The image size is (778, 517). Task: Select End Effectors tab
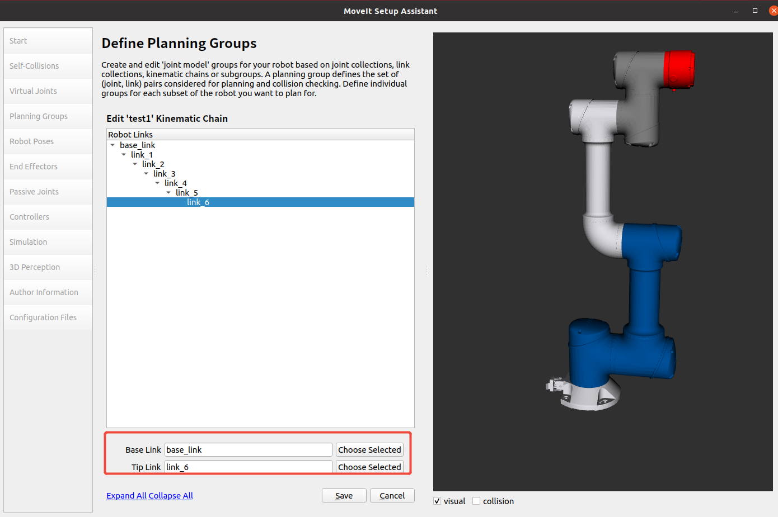coord(48,167)
